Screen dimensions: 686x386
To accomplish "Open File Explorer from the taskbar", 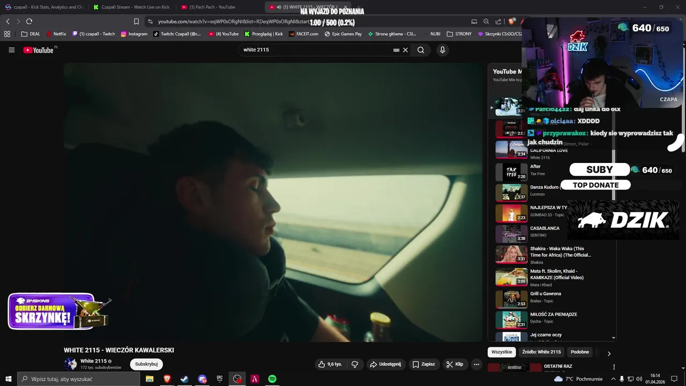I will tap(150, 379).
